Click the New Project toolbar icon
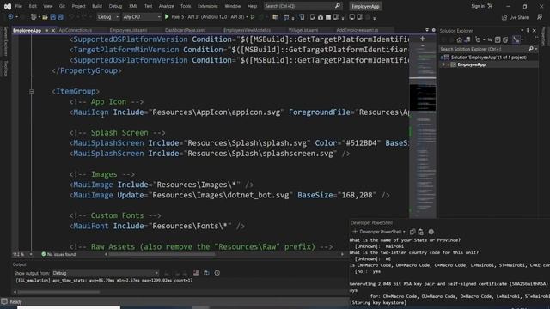Viewport: 550px width, 309px height. [34, 17]
